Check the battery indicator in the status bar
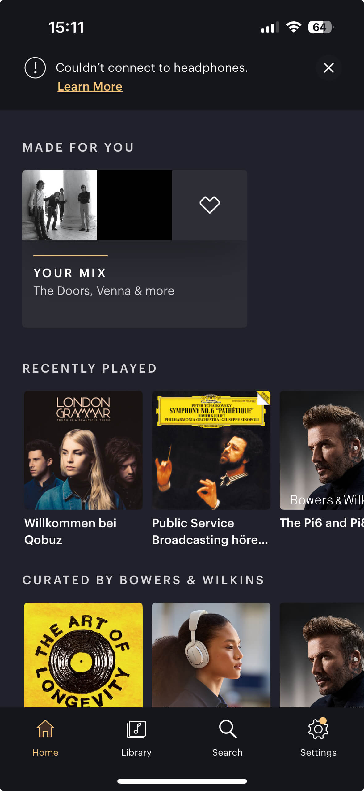This screenshot has width=364, height=791. click(x=321, y=27)
